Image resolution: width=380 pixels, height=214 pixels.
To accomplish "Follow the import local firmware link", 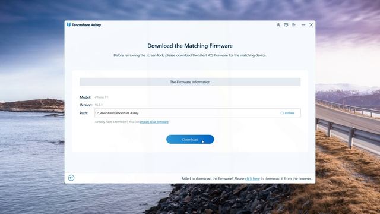I will 154,122.
